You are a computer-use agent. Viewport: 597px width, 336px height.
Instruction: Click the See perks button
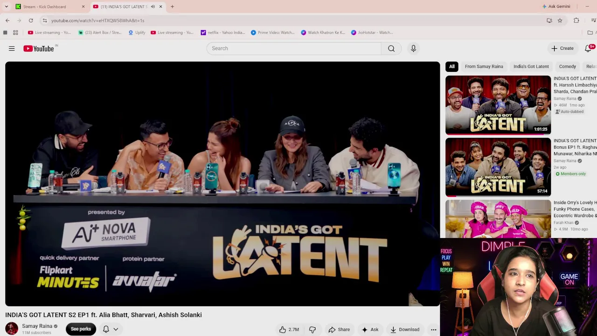[81, 329]
